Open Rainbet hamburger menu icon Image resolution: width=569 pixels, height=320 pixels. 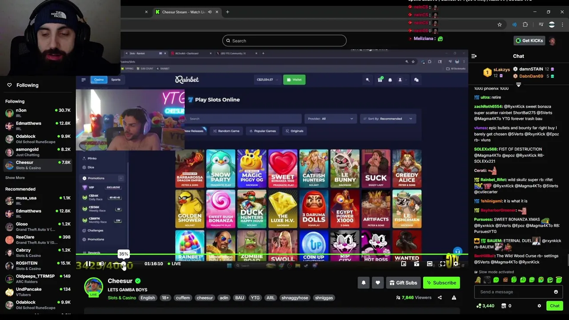(83, 80)
